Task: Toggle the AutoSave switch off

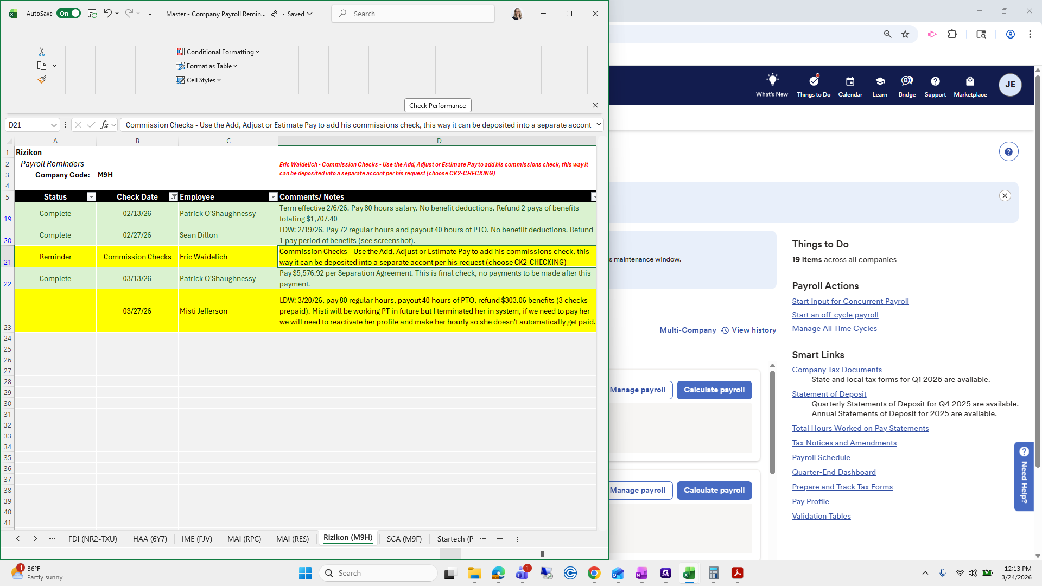Action: pos(69,14)
